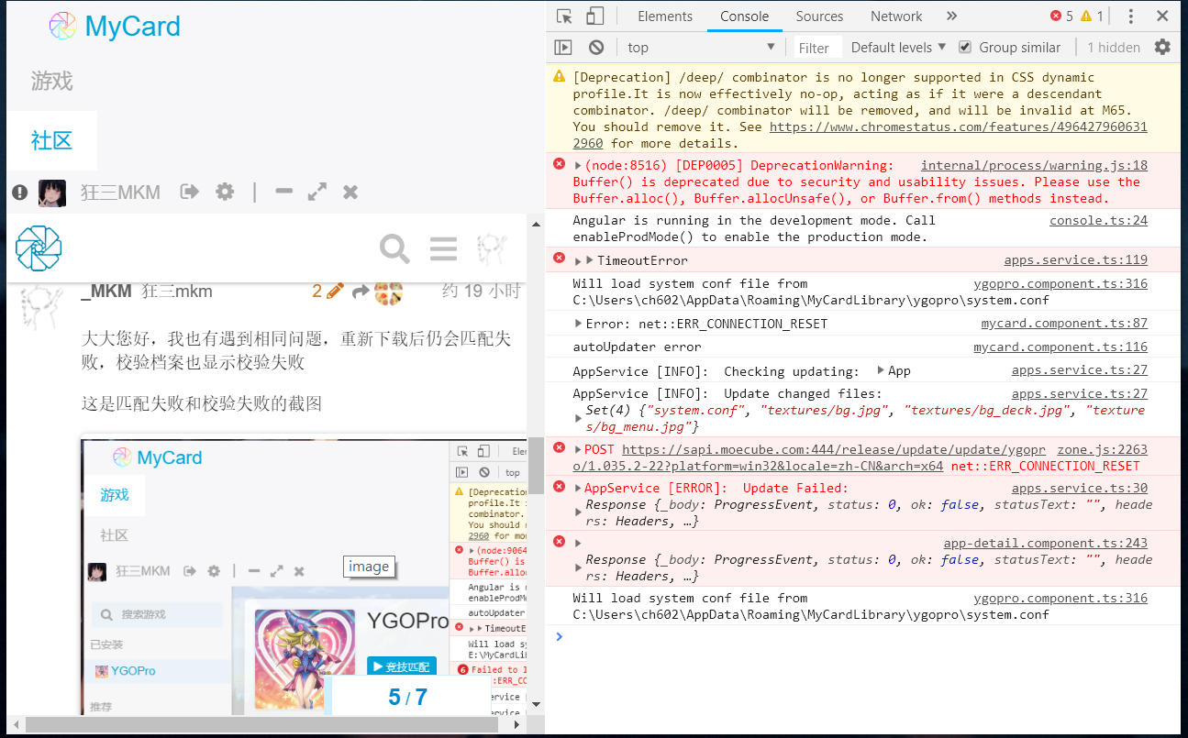Screen dimensions: 1188x738
Task: Open the chromestatus.com features link
Action: 958,127
